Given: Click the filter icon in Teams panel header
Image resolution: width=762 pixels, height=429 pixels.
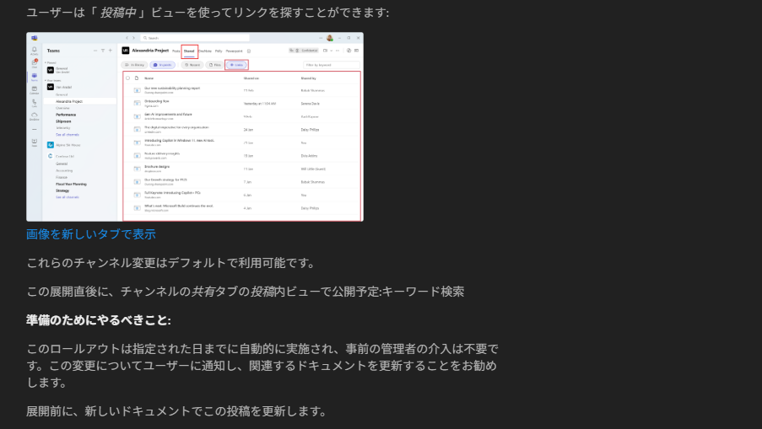Looking at the screenshot, I should 102,51.
